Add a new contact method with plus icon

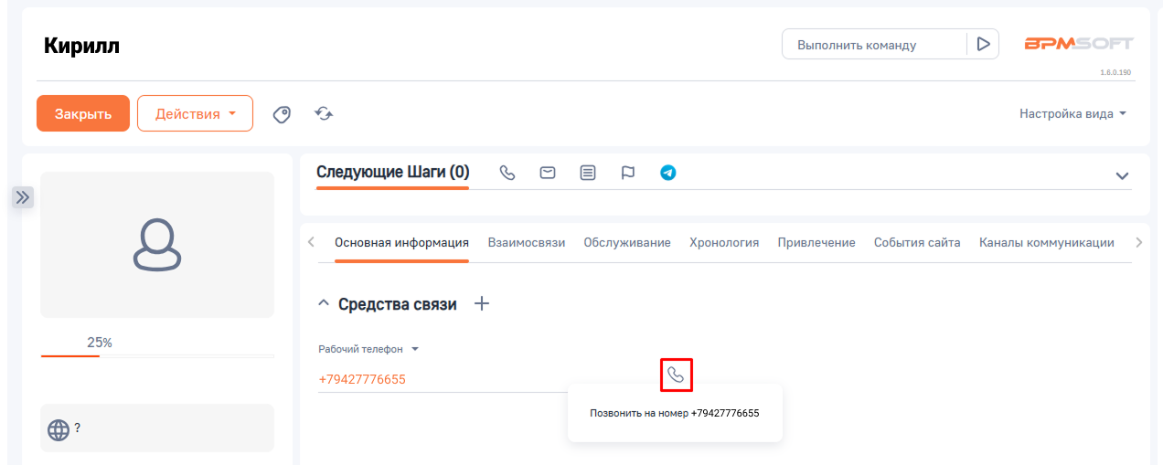pos(482,304)
